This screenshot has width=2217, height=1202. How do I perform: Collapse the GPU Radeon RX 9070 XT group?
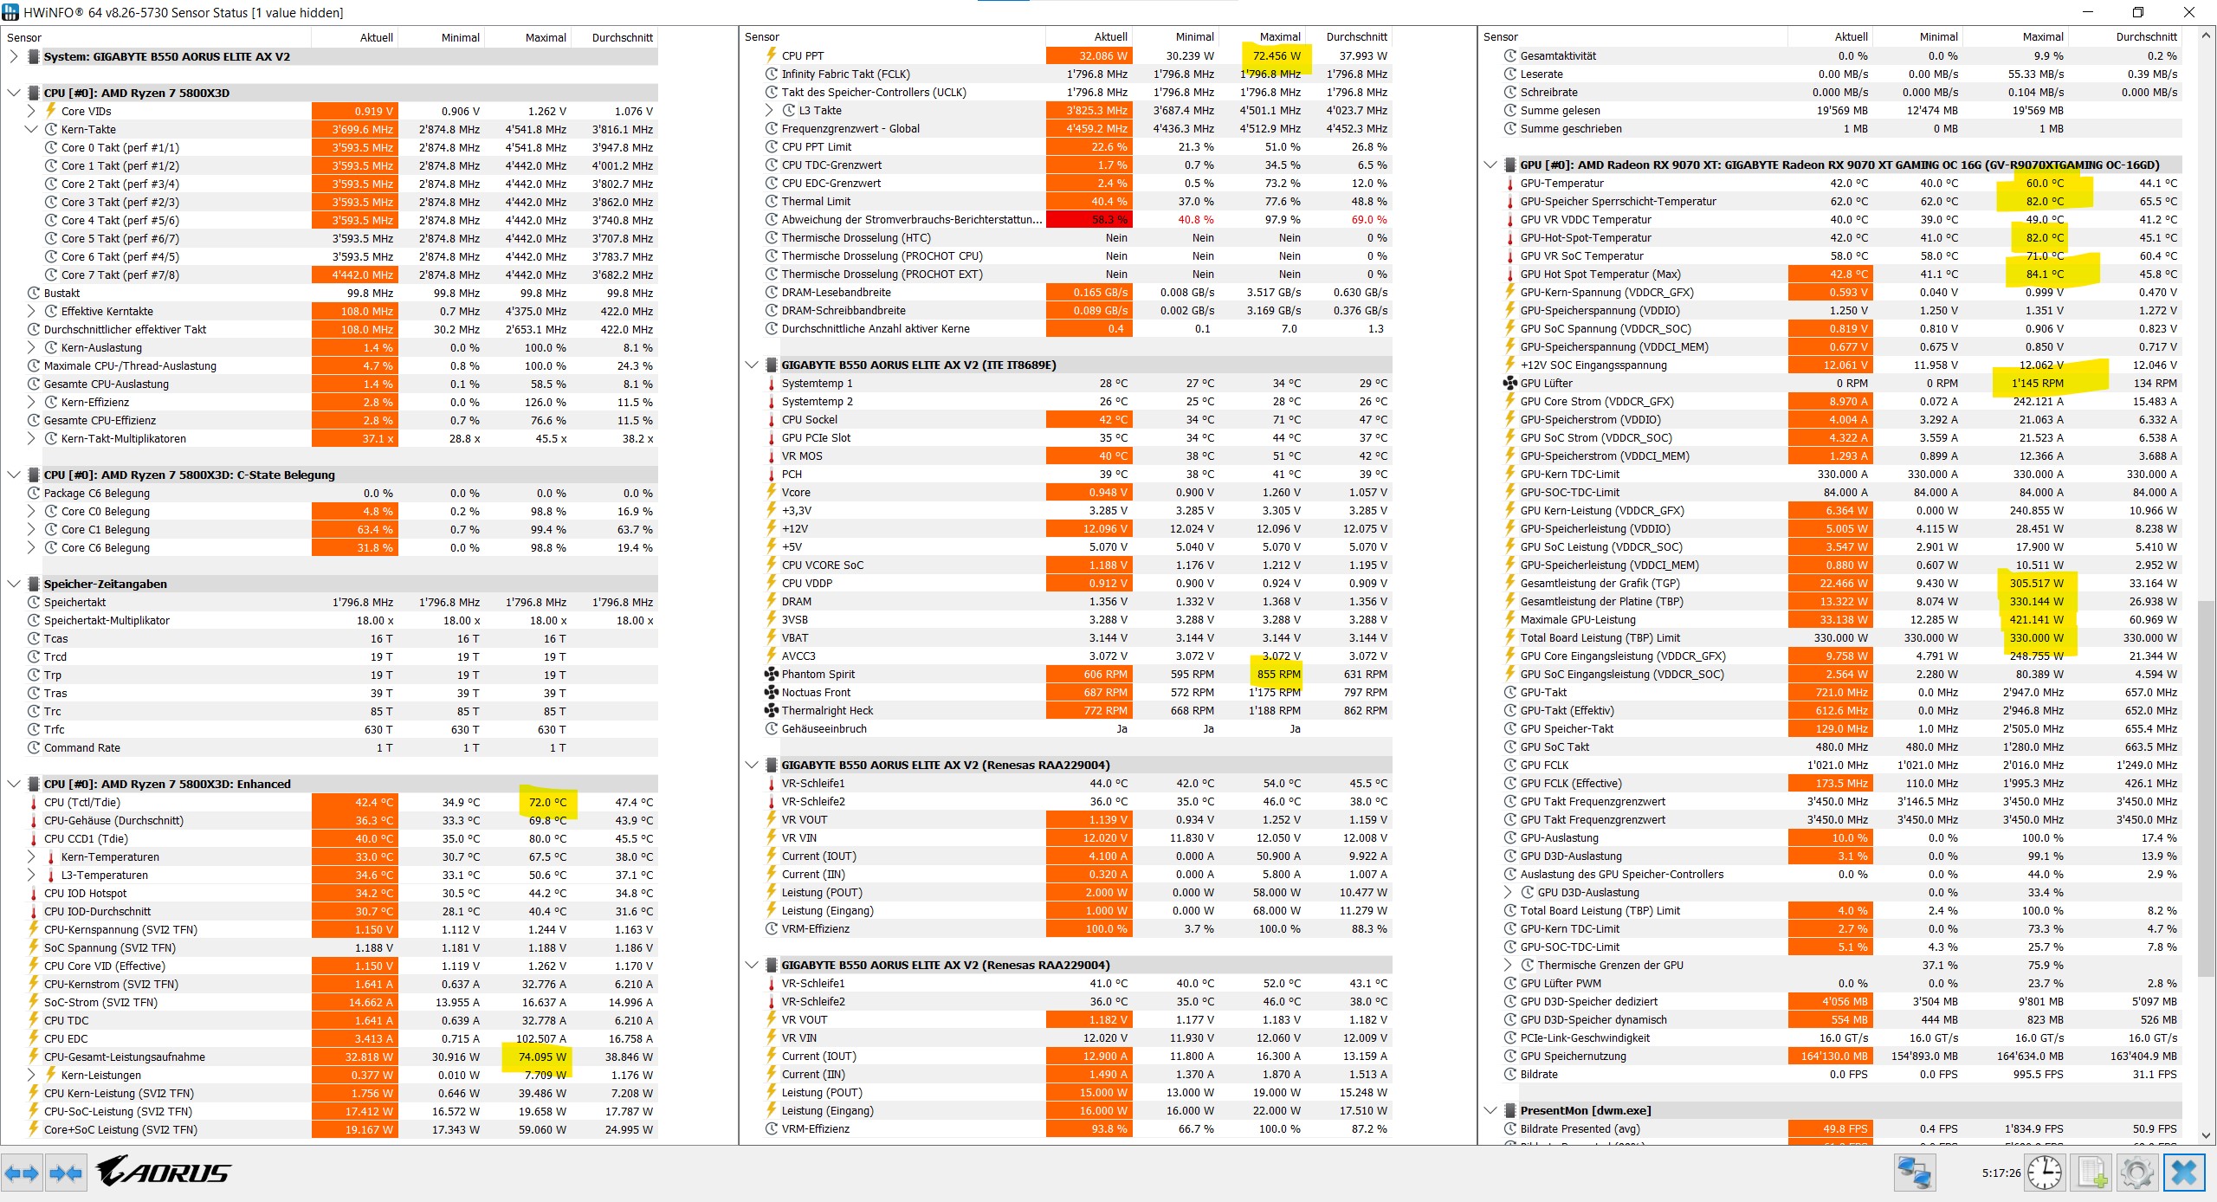click(x=1490, y=165)
